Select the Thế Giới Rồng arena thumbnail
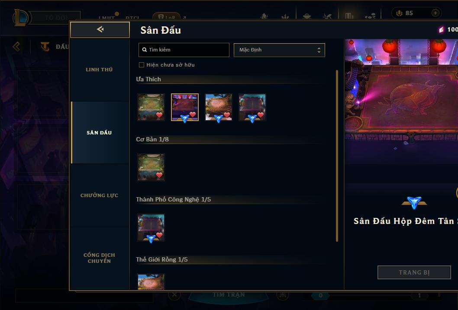The height and width of the screenshot is (310, 458). point(151,282)
